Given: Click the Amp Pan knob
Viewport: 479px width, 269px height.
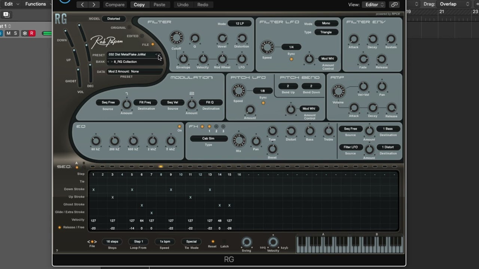Looking at the screenshot, I should pos(382,87).
